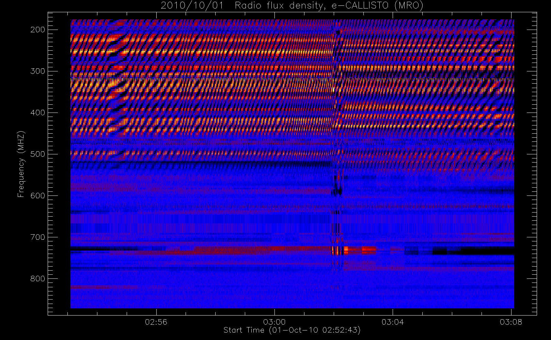This screenshot has height=340, width=551.
Task: Click the 600 frequency tick label
Action: coord(37,195)
